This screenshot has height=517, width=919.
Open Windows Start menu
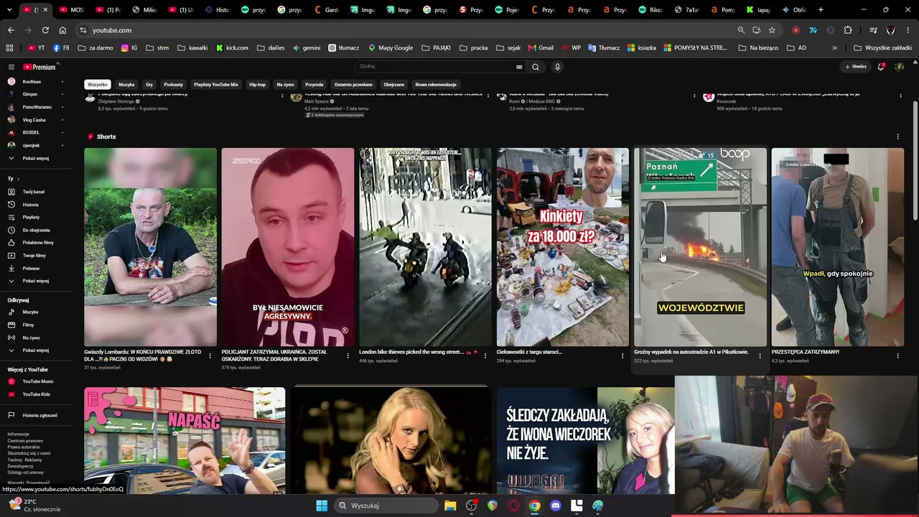coord(322,506)
